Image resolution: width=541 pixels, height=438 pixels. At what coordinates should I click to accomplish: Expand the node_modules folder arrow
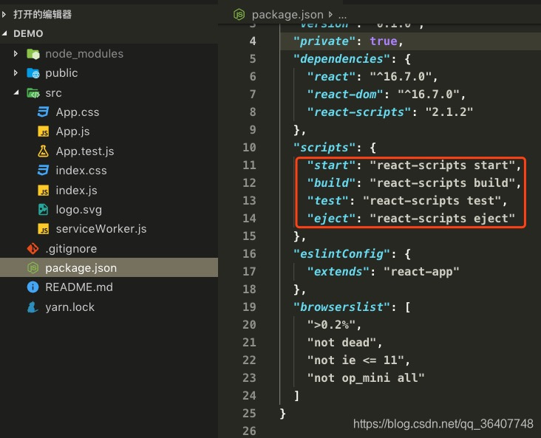(16, 54)
